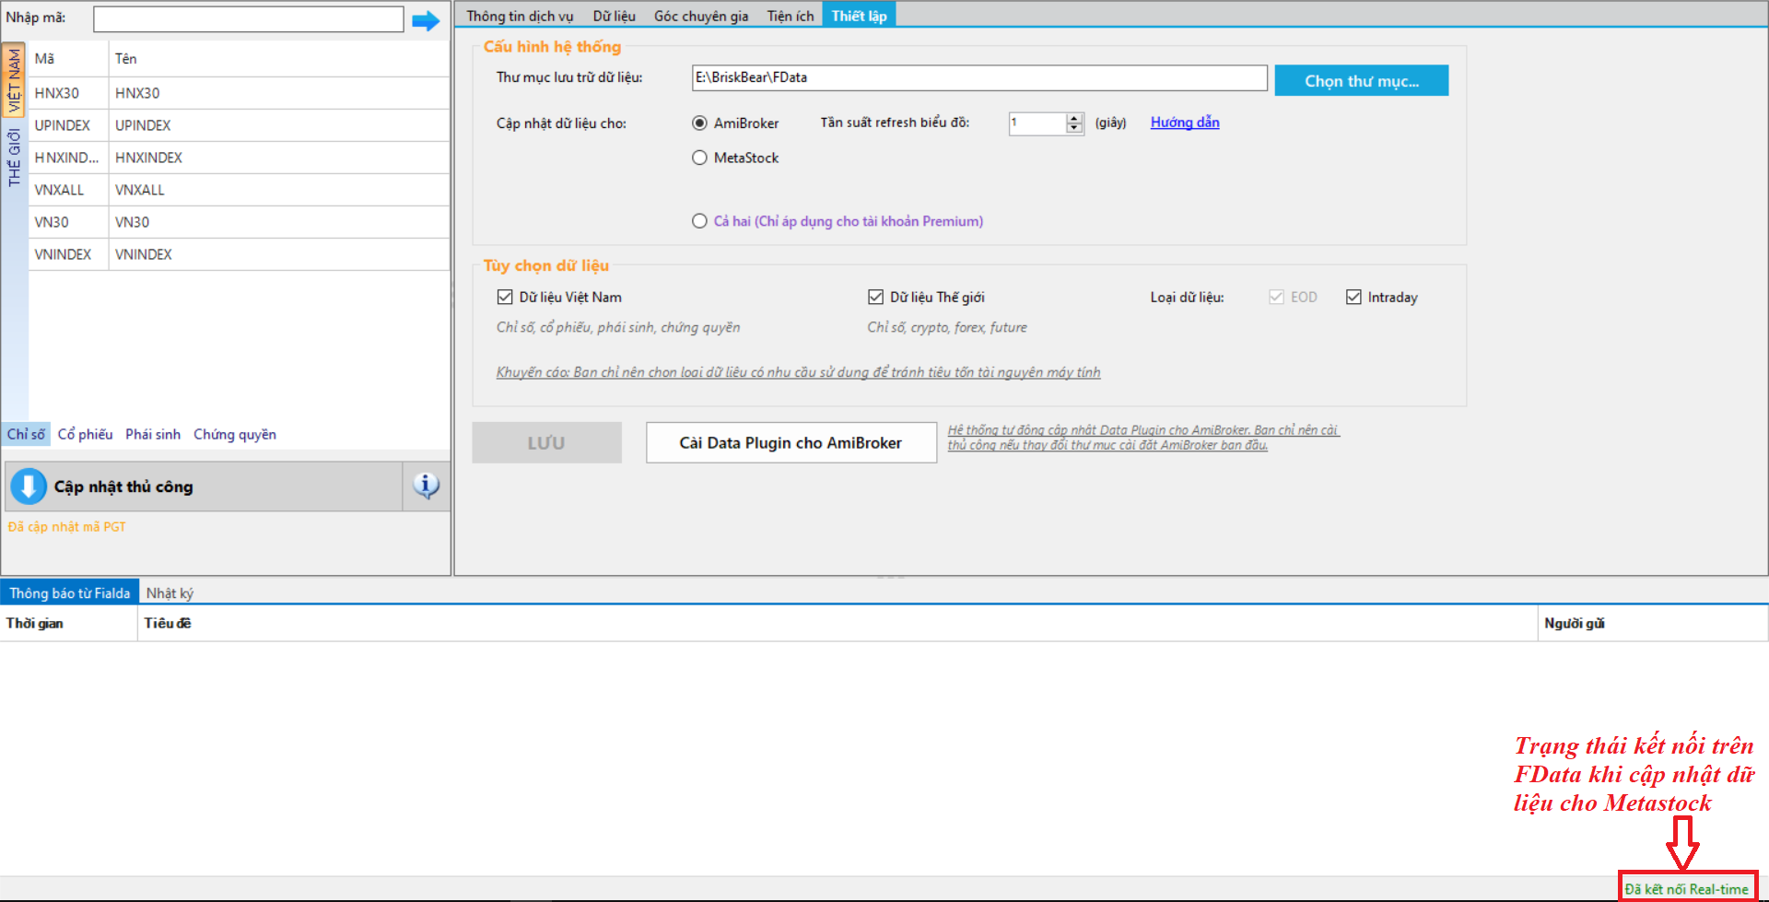The width and height of the screenshot is (1769, 902).
Task: Select the AmiBroker radio button
Action: [x=700, y=123]
